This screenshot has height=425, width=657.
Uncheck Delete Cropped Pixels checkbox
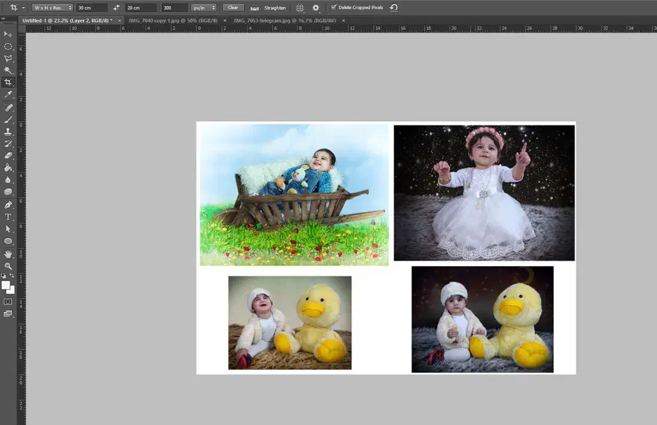333,8
